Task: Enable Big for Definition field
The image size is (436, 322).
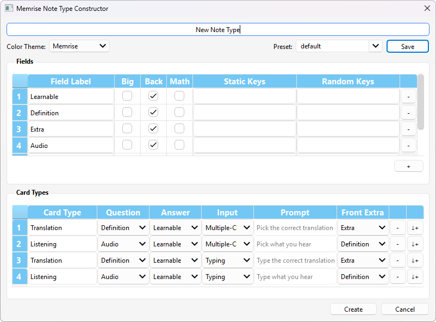Action: [127, 112]
